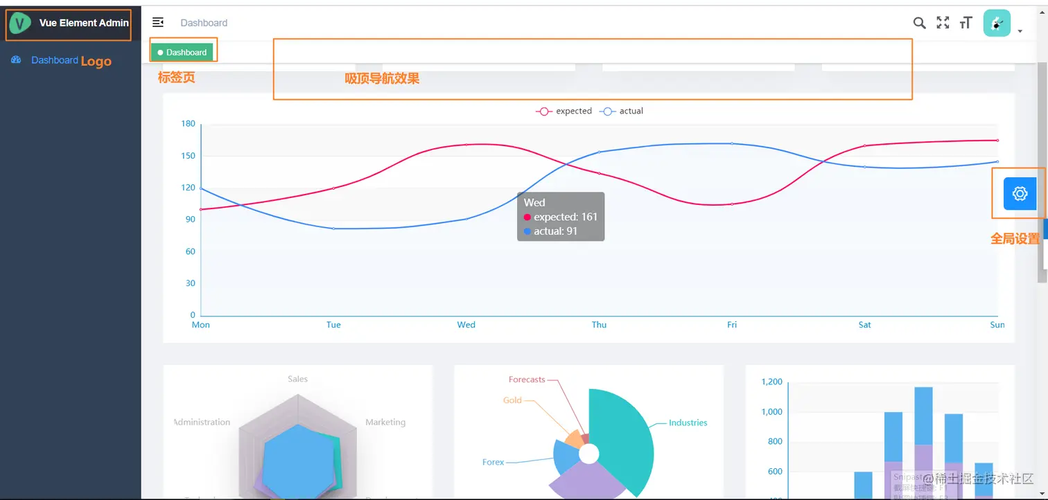Viewport: 1048px width, 500px height.
Task: Click the Administration radar axis label
Action: coord(202,422)
